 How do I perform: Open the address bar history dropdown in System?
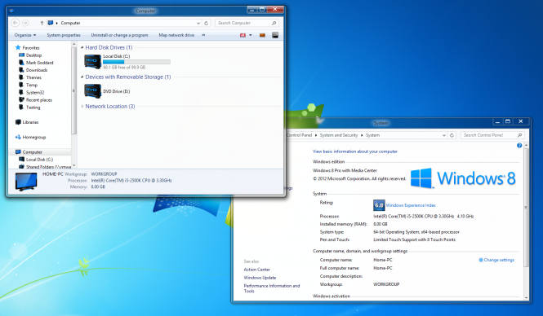tap(444, 135)
